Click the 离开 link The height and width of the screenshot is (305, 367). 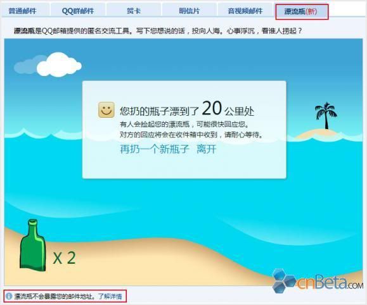coord(207,149)
